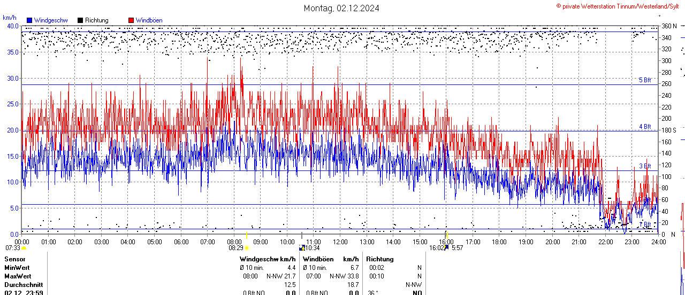Click the Richtung column header in table
Viewport: 685px width, 295px height.
pyautogui.click(x=380, y=259)
